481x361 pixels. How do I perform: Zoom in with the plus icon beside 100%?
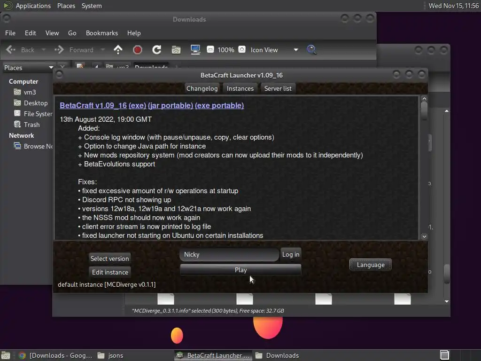pyautogui.click(x=242, y=49)
